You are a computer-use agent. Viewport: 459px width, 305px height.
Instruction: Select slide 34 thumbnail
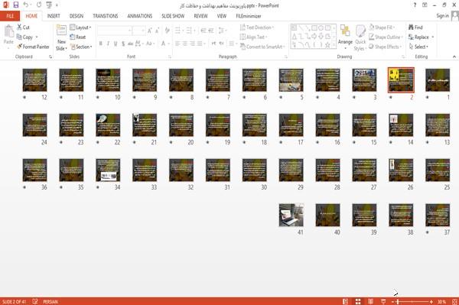click(x=108, y=170)
